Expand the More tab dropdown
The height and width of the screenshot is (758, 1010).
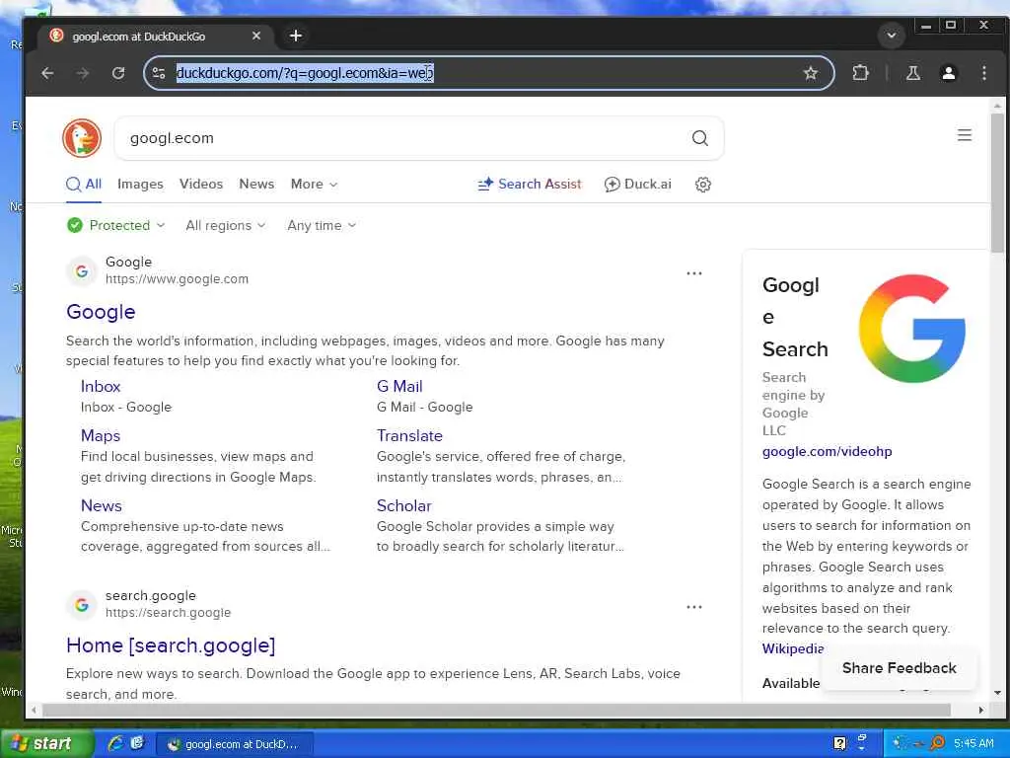(x=314, y=185)
